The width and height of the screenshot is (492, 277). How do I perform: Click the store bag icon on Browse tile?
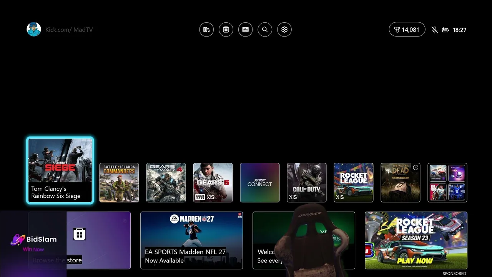(x=80, y=234)
